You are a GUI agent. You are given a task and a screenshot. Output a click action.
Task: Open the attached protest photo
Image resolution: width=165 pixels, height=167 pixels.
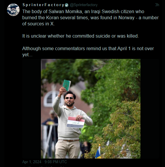(91, 109)
